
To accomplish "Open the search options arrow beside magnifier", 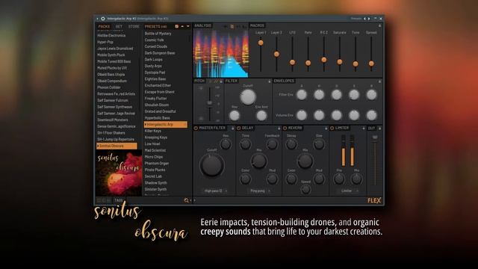I will tap(190, 200).
